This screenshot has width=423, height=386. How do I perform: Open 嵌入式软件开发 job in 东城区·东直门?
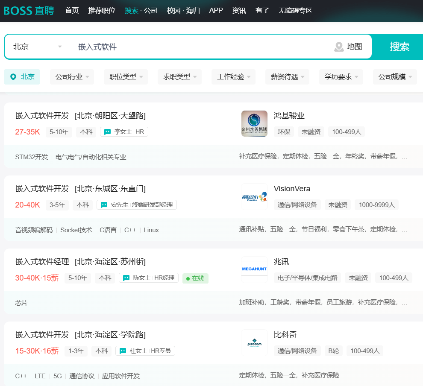click(x=80, y=189)
